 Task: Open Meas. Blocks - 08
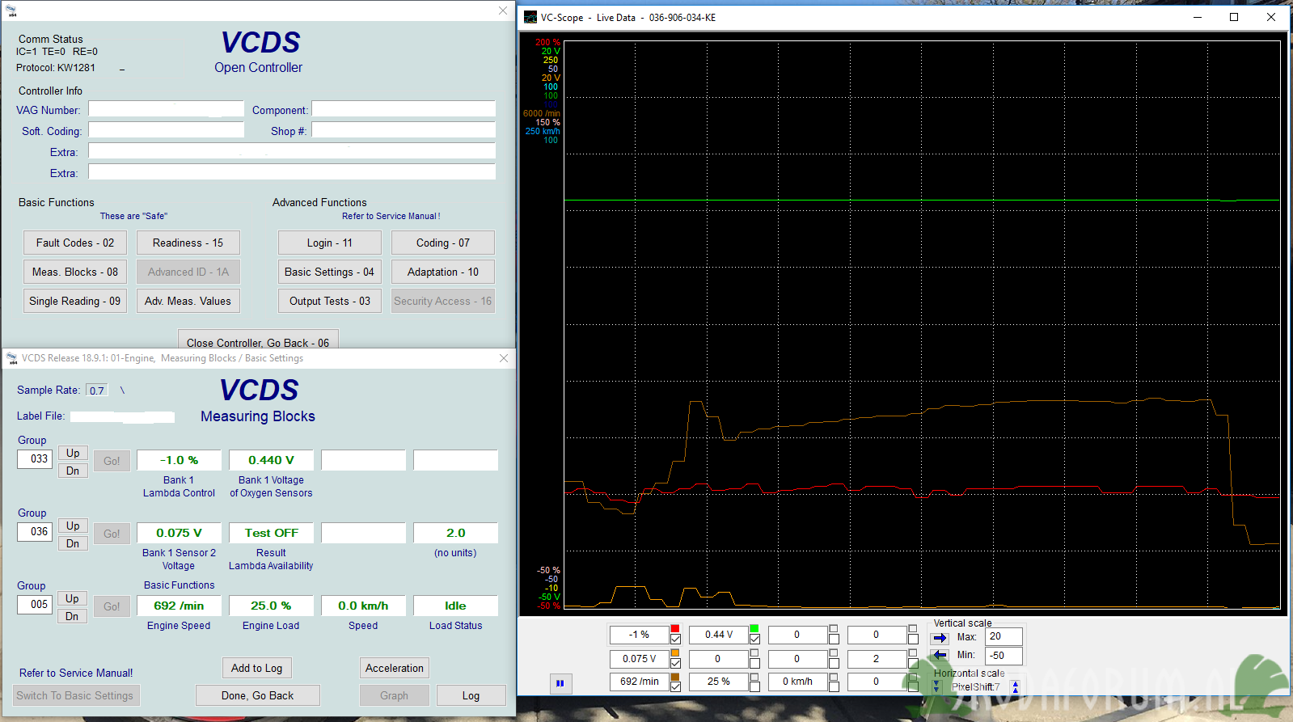pos(75,272)
